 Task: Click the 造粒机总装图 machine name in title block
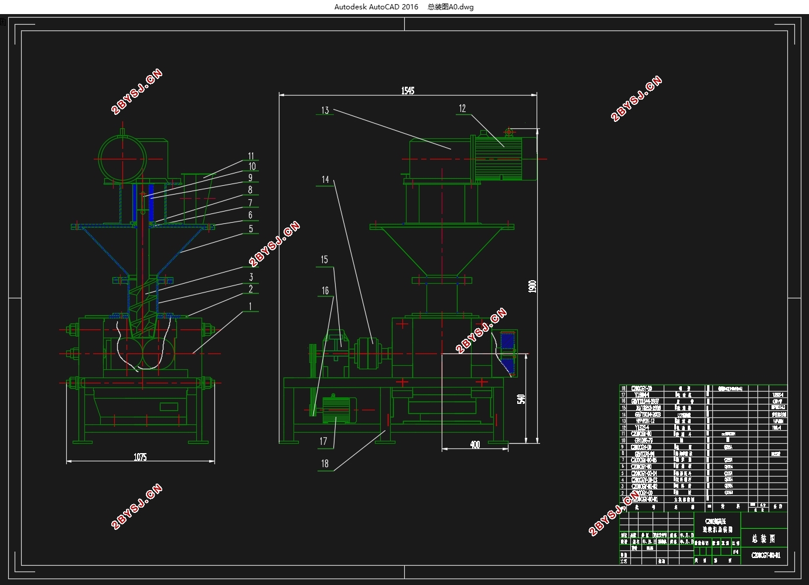pyautogui.click(x=718, y=529)
